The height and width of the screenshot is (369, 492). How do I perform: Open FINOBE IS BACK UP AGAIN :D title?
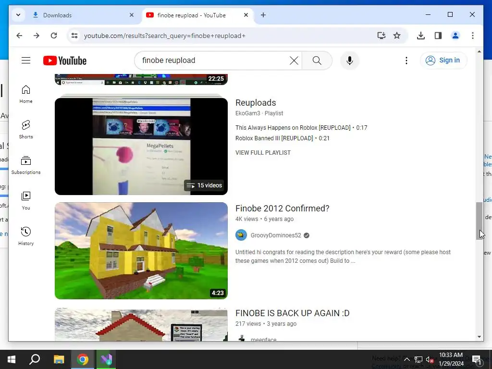(293, 313)
